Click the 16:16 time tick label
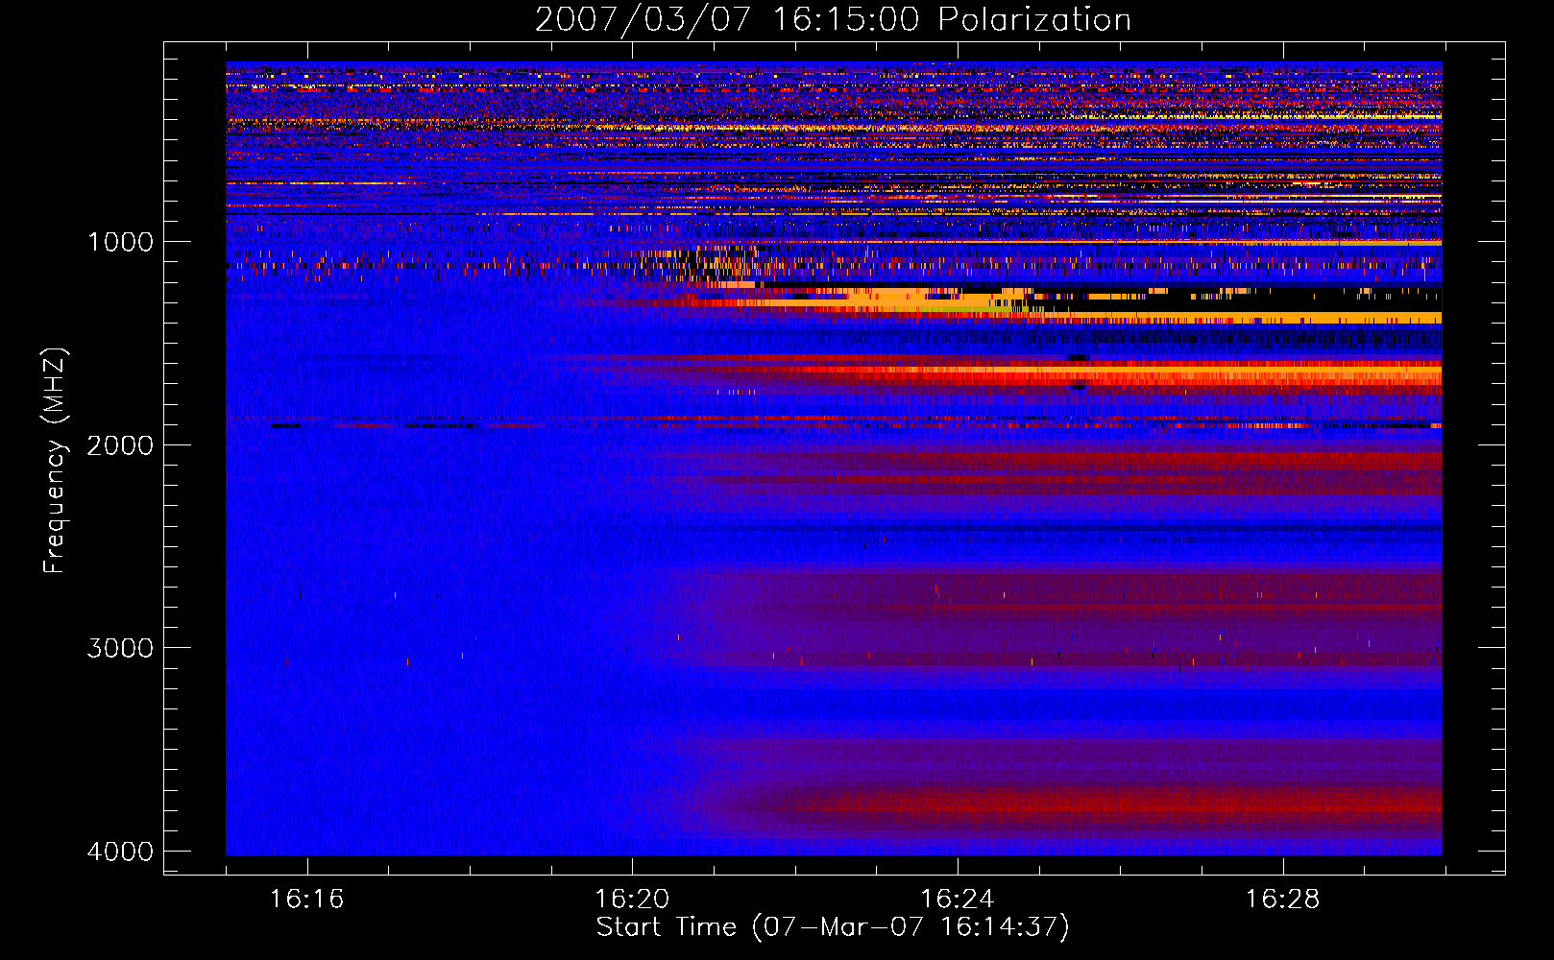The height and width of the screenshot is (960, 1554). click(306, 900)
